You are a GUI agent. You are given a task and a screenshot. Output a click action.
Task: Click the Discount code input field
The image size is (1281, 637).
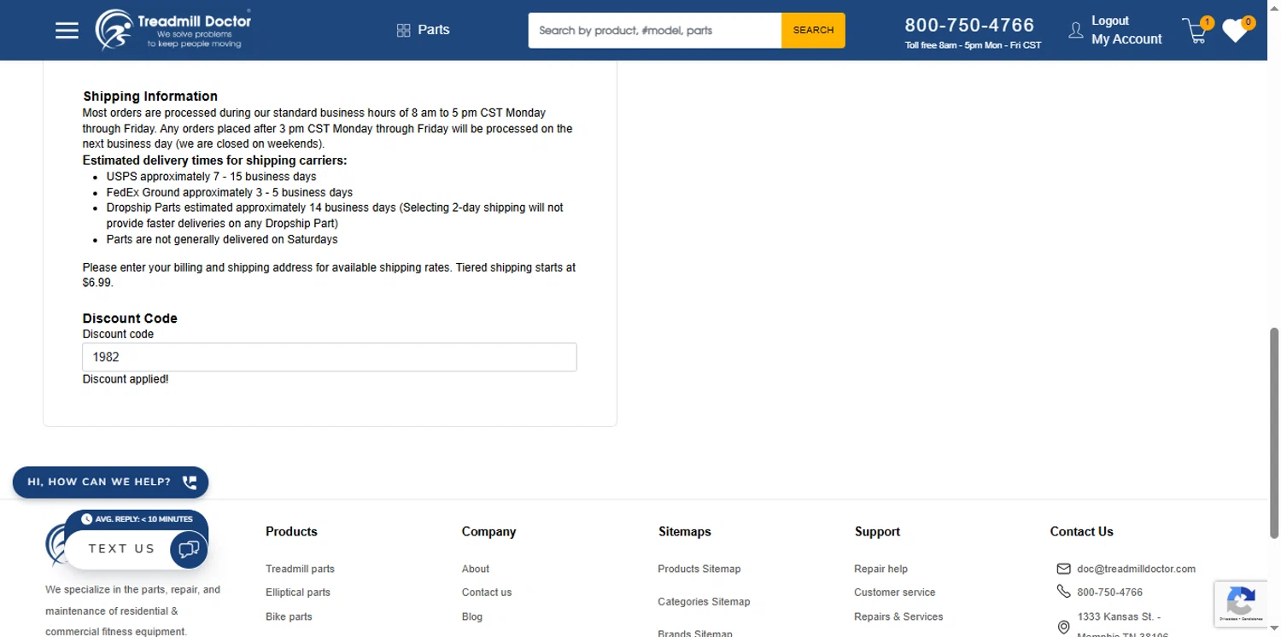[x=330, y=357]
